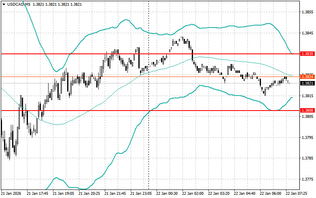The width and height of the screenshot is (316, 198).
Task: Select the USDCAD,M5 chart title text
Action: click(x=19, y=4)
